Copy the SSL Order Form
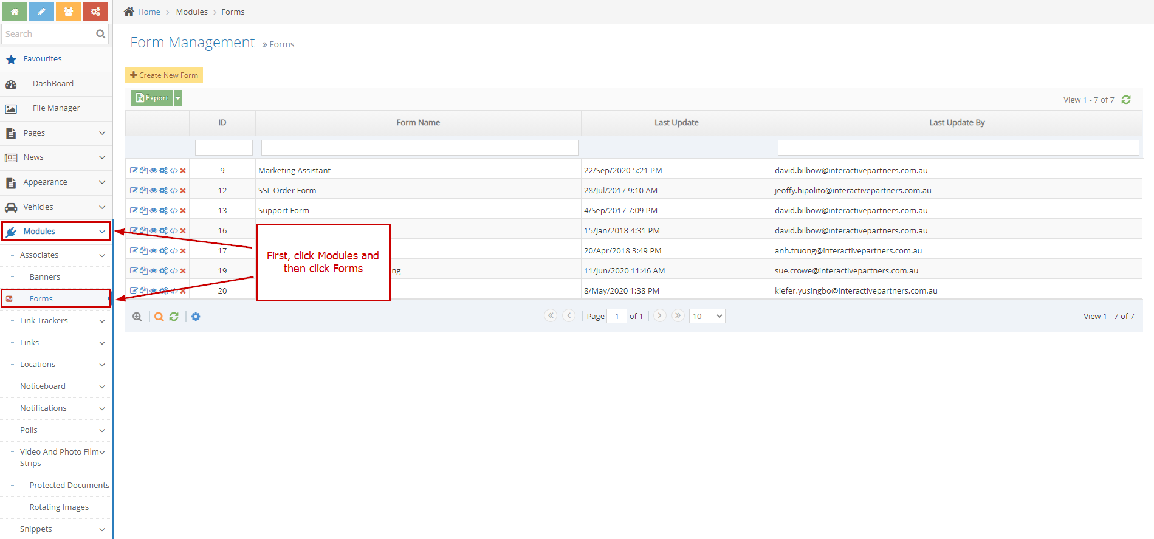Viewport: 1154px width, 539px height. [x=143, y=191]
